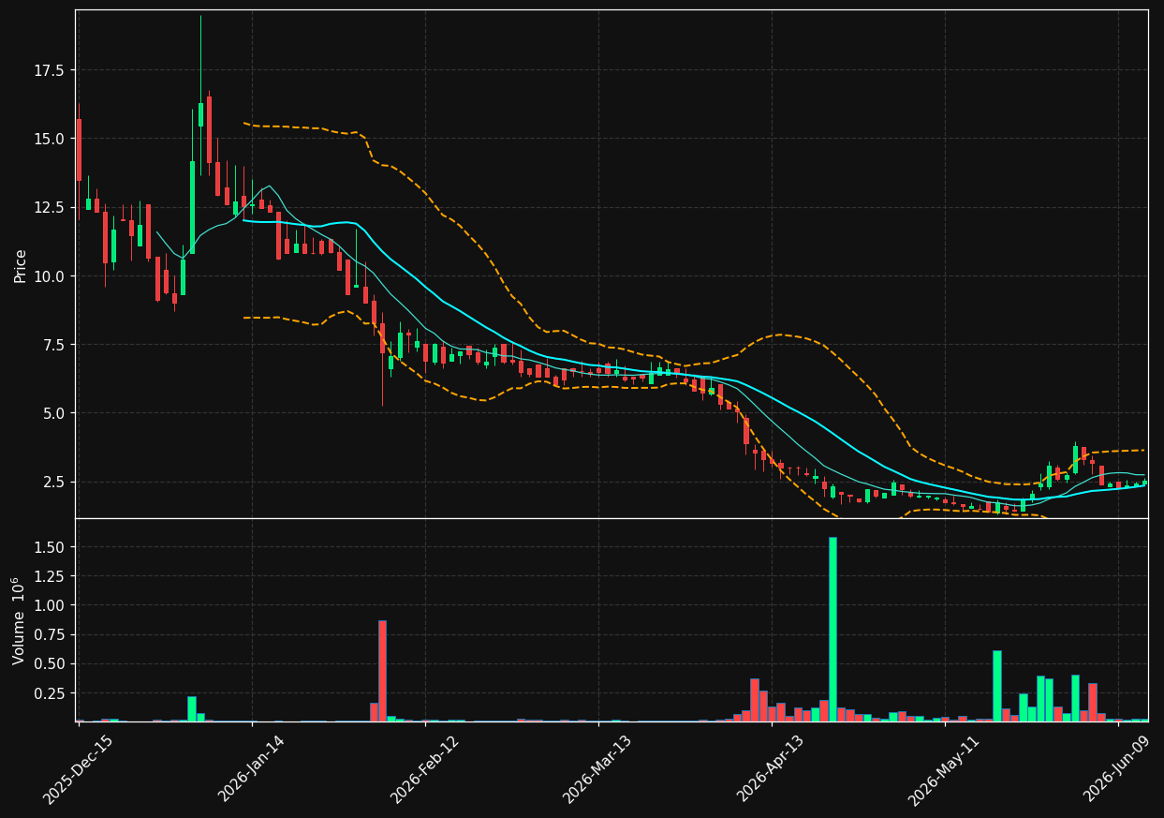The height and width of the screenshot is (818, 1164).
Task: Click the 17.5 price axis label
Action: [x=48, y=70]
